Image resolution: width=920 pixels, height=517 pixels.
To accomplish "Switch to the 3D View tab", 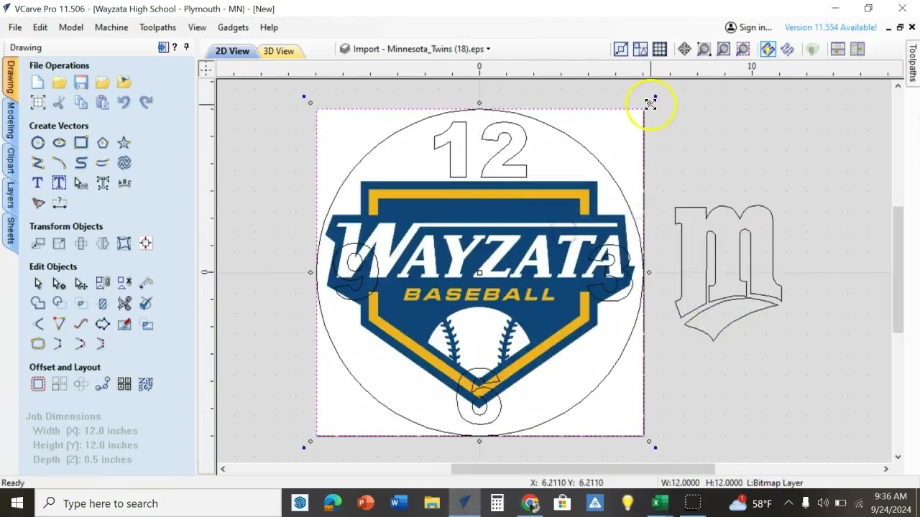I will coord(278,51).
